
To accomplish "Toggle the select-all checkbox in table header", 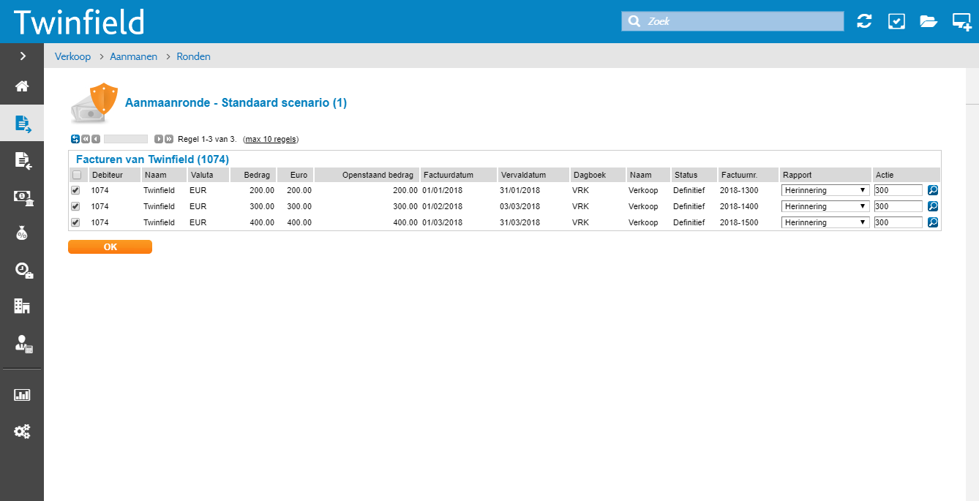I will (77, 175).
